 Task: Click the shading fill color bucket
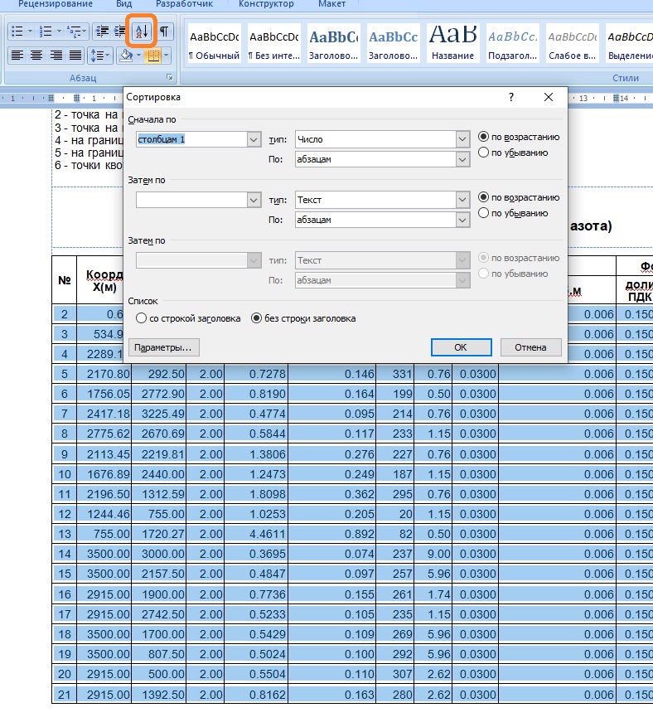[x=126, y=56]
